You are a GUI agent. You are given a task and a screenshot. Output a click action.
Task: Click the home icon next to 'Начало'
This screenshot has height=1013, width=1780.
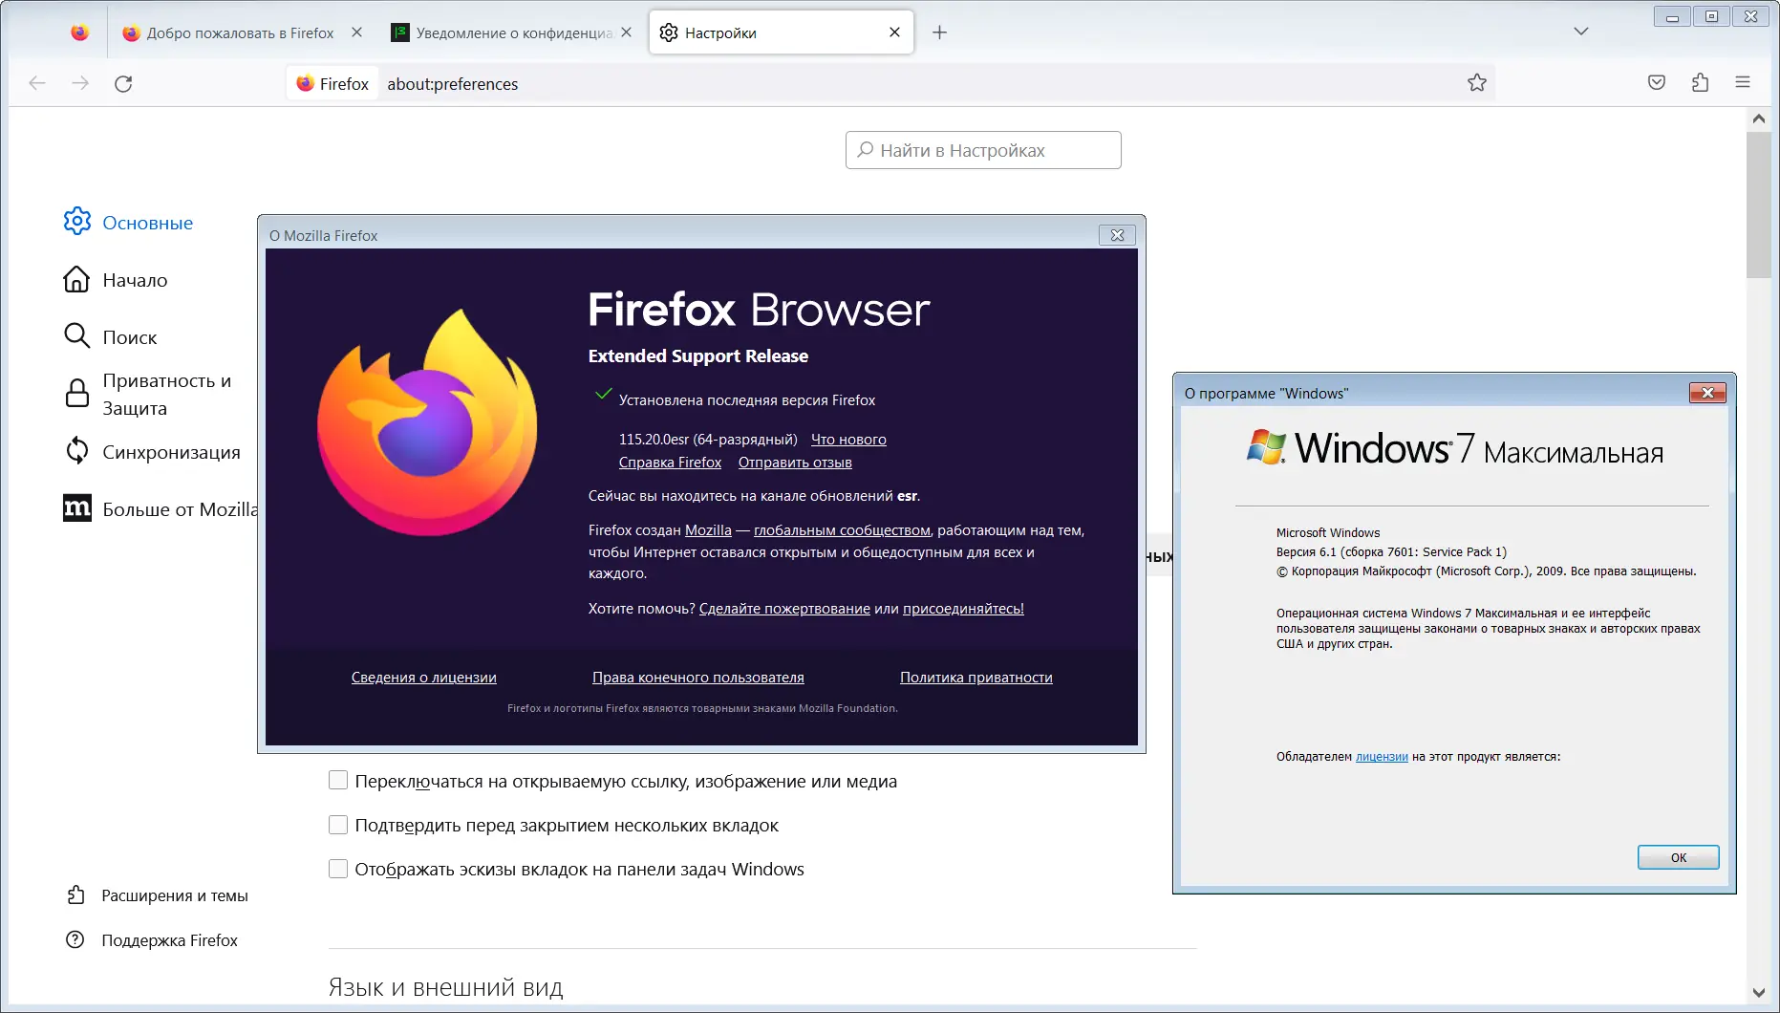point(77,279)
